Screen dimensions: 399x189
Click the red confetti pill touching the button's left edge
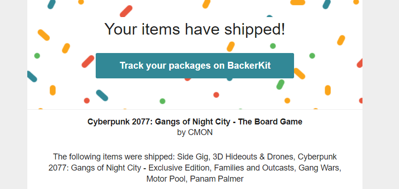tap(88, 61)
